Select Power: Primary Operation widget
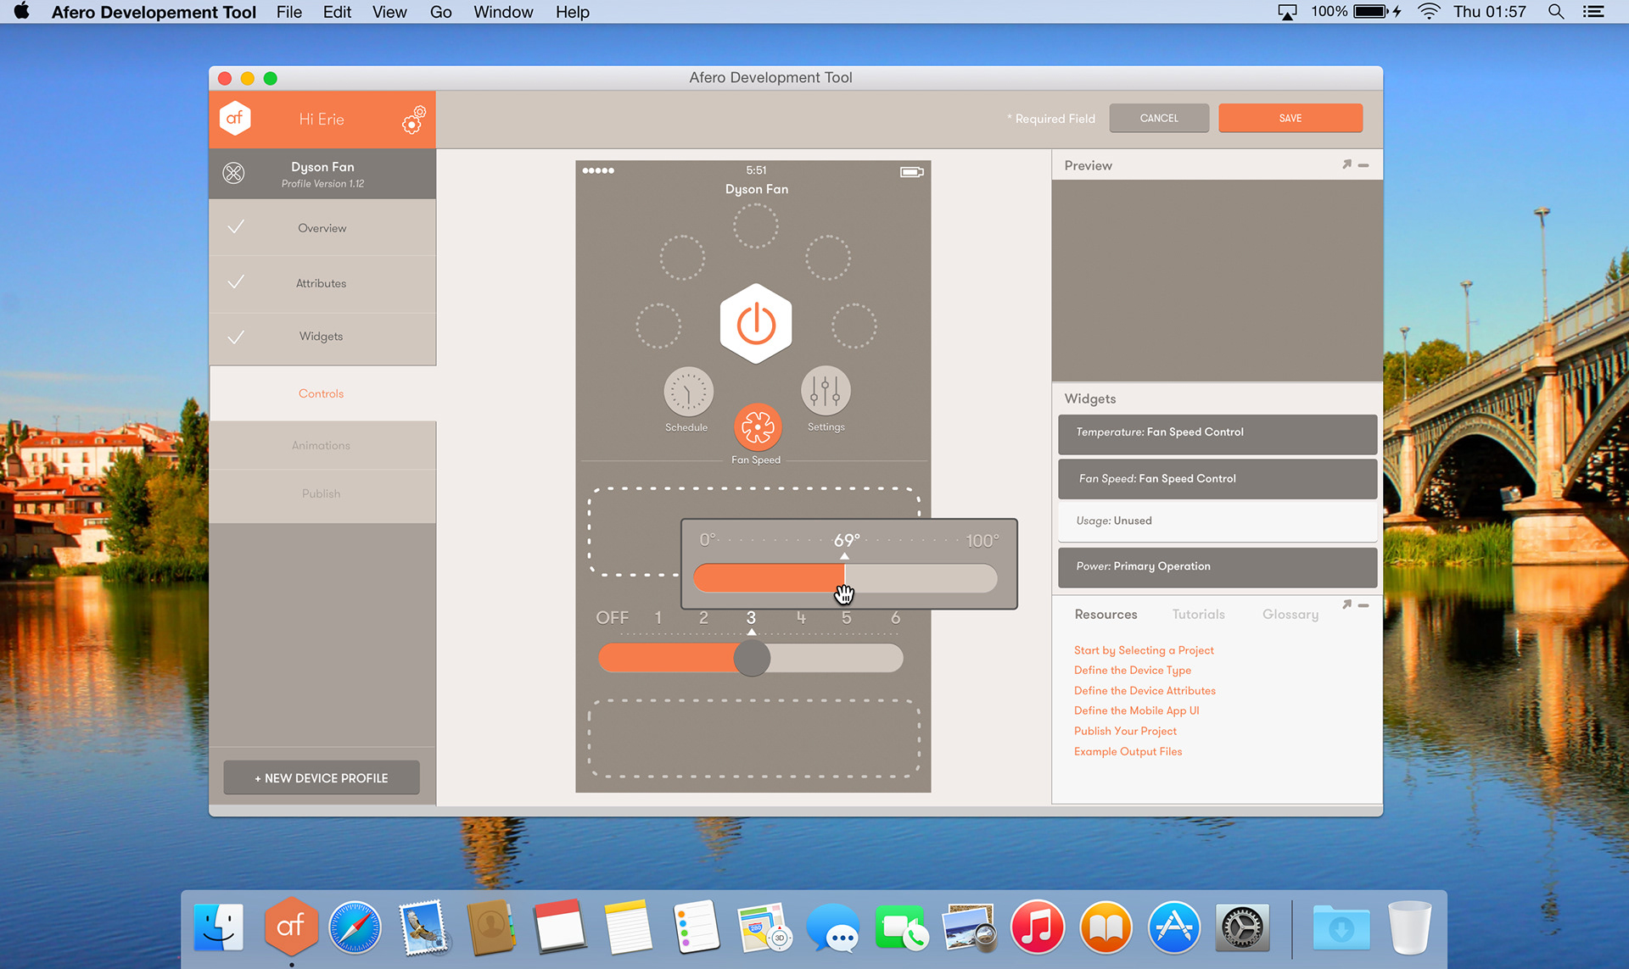The image size is (1629, 969). [1218, 567]
